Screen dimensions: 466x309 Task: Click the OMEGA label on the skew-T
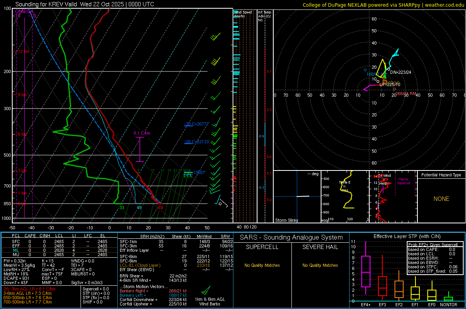click(x=24, y=11)
